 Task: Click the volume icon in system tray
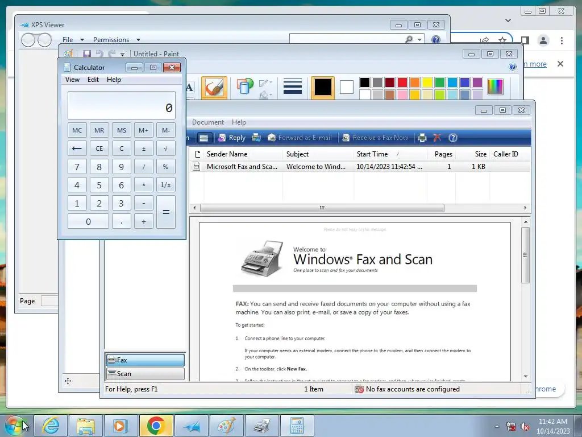coord(525,427)
